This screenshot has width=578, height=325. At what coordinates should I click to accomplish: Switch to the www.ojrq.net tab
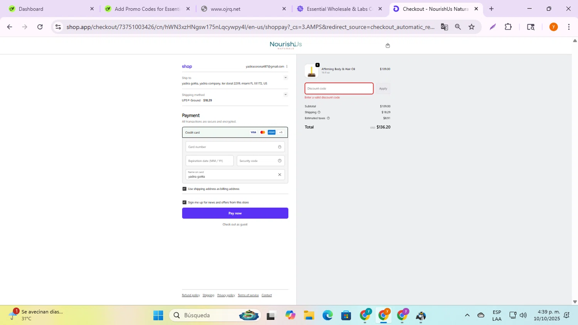click(x=244, y=9)
